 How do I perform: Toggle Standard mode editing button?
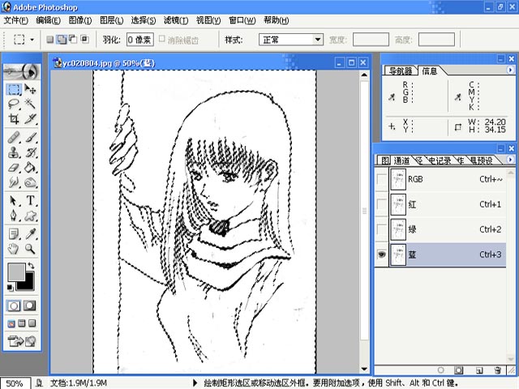tap(14, 306)
